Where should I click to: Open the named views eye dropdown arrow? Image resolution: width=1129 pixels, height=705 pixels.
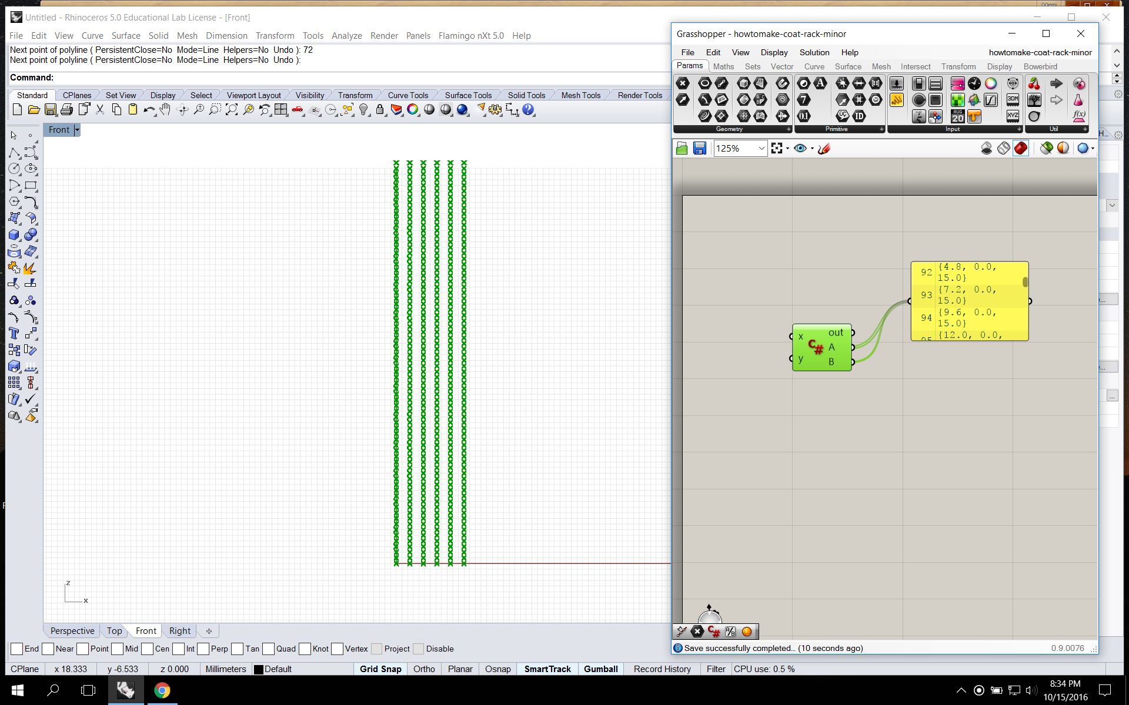[x=812, y=149]
